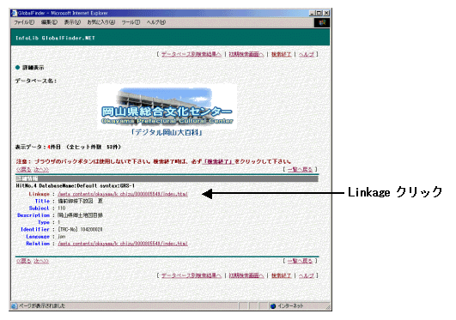Click the Relation URL link

pyautogui.click(x=123, y=244)
